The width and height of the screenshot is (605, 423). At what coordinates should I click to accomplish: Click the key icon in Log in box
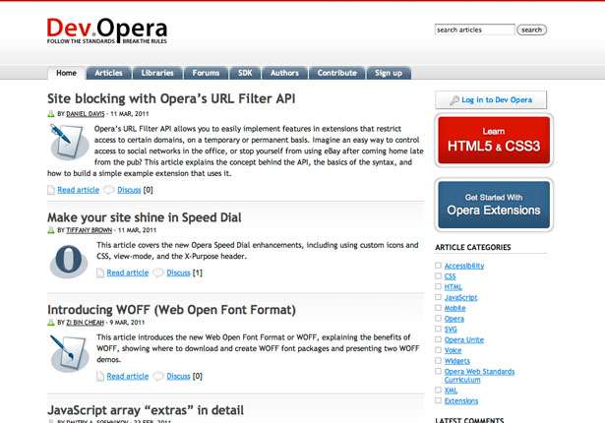pyautogui.click(x=454, y=100)
